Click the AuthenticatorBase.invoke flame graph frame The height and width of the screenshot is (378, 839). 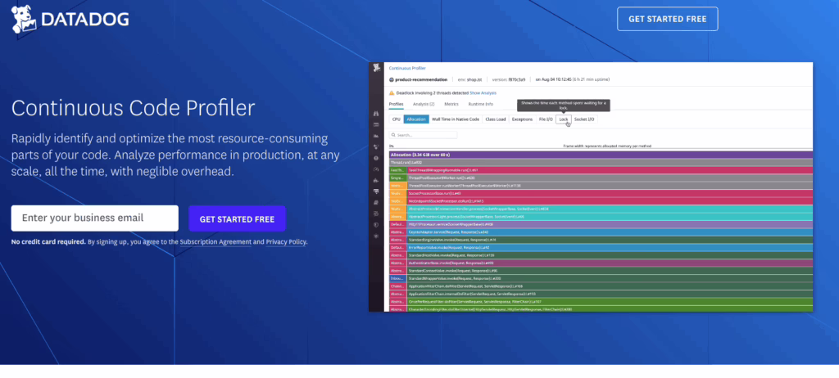610,263
